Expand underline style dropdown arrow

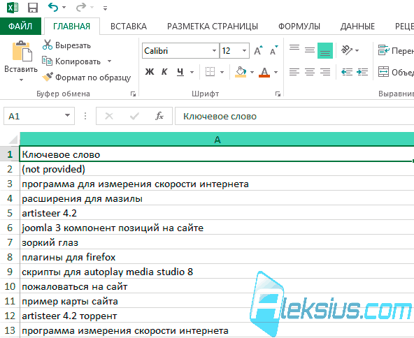(192, 72)
